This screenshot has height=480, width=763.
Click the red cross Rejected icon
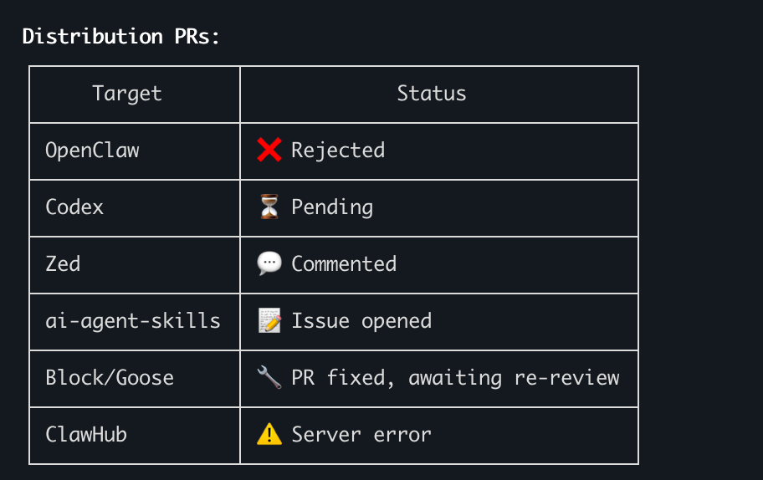pyautogui.click(x=269, y=150)
